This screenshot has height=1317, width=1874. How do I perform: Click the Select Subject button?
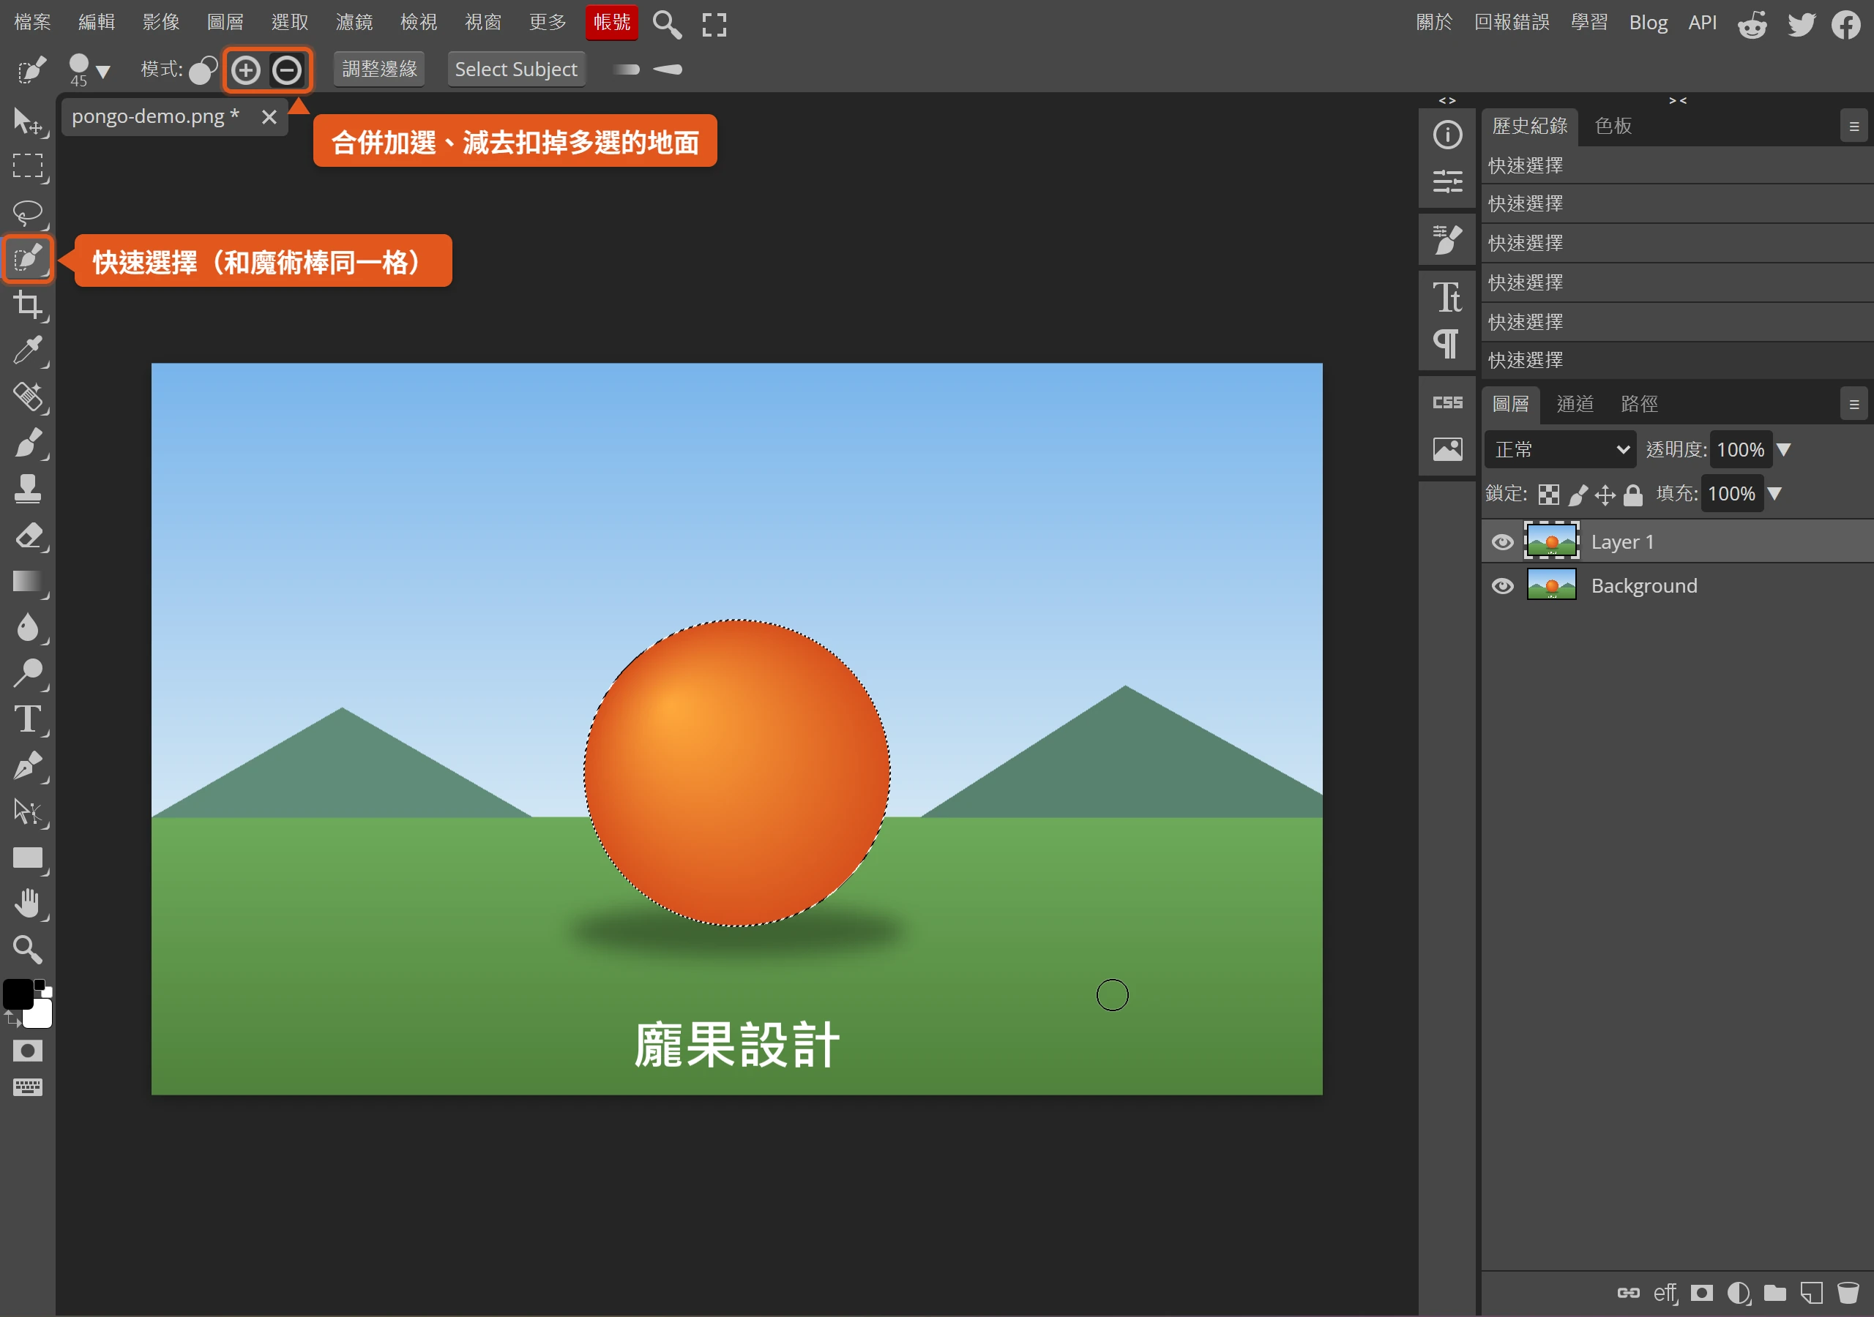click(x=516, y=70)
